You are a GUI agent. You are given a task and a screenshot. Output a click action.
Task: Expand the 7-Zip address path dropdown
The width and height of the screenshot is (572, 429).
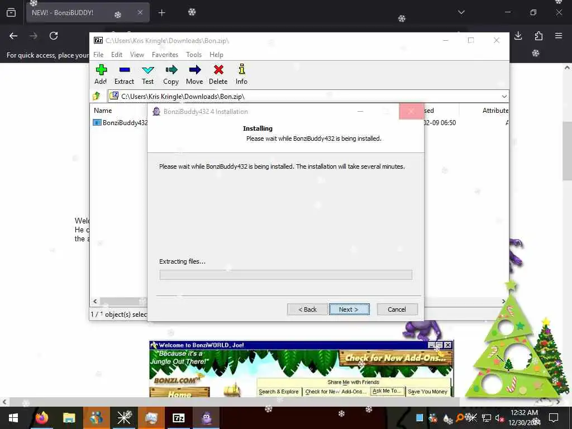click(504, 97)
